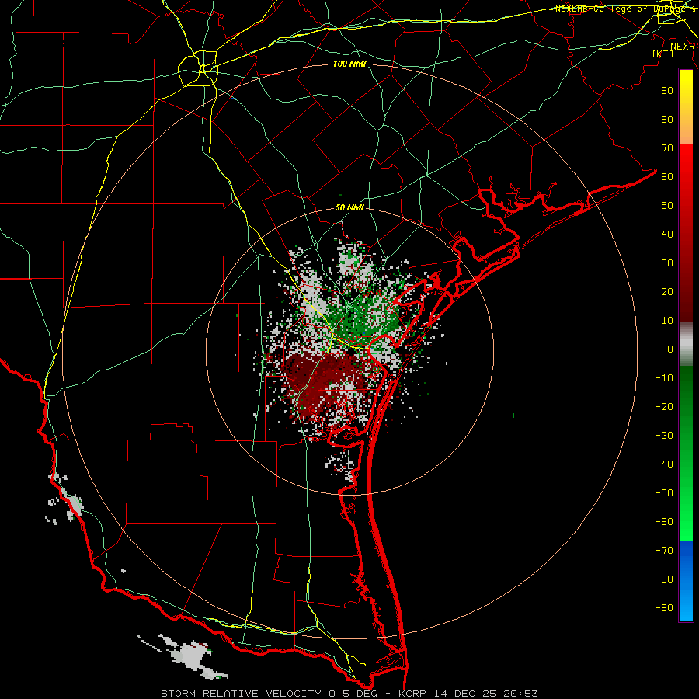Click the gray zero-velocity segment of the color bar

[x=686, y=344]
